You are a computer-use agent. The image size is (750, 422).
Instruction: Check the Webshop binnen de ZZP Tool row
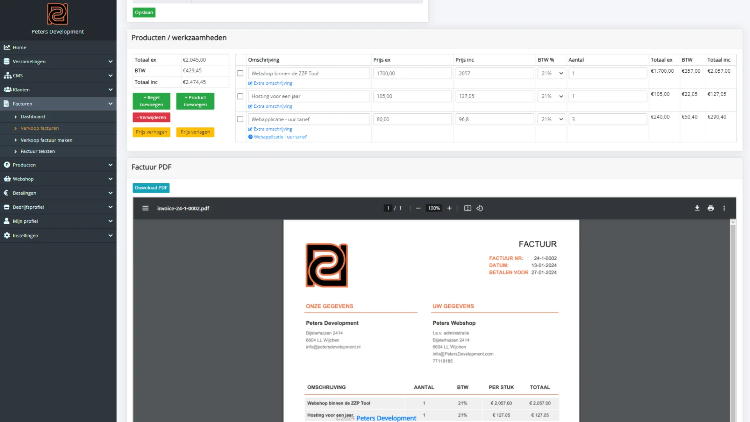coord(240,73)
